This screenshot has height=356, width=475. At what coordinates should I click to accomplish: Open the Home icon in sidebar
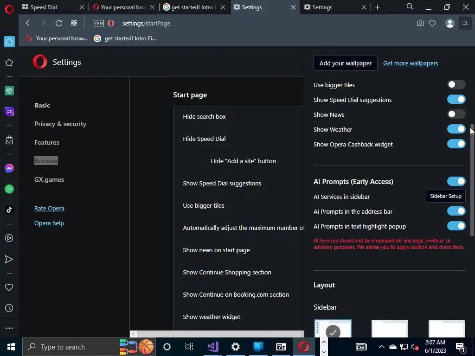[9, 42]
